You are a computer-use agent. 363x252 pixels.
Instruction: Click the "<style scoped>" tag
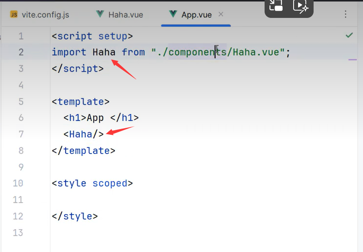92,184
